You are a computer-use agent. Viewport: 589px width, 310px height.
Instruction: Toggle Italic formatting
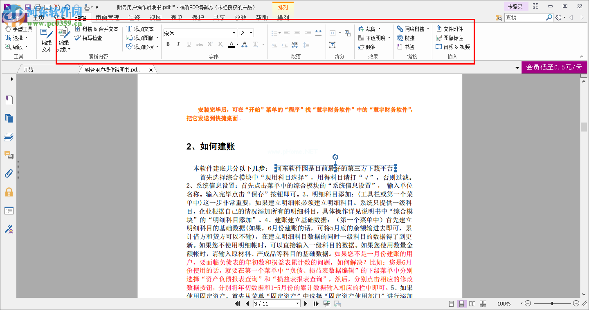[x=178, y=44]
